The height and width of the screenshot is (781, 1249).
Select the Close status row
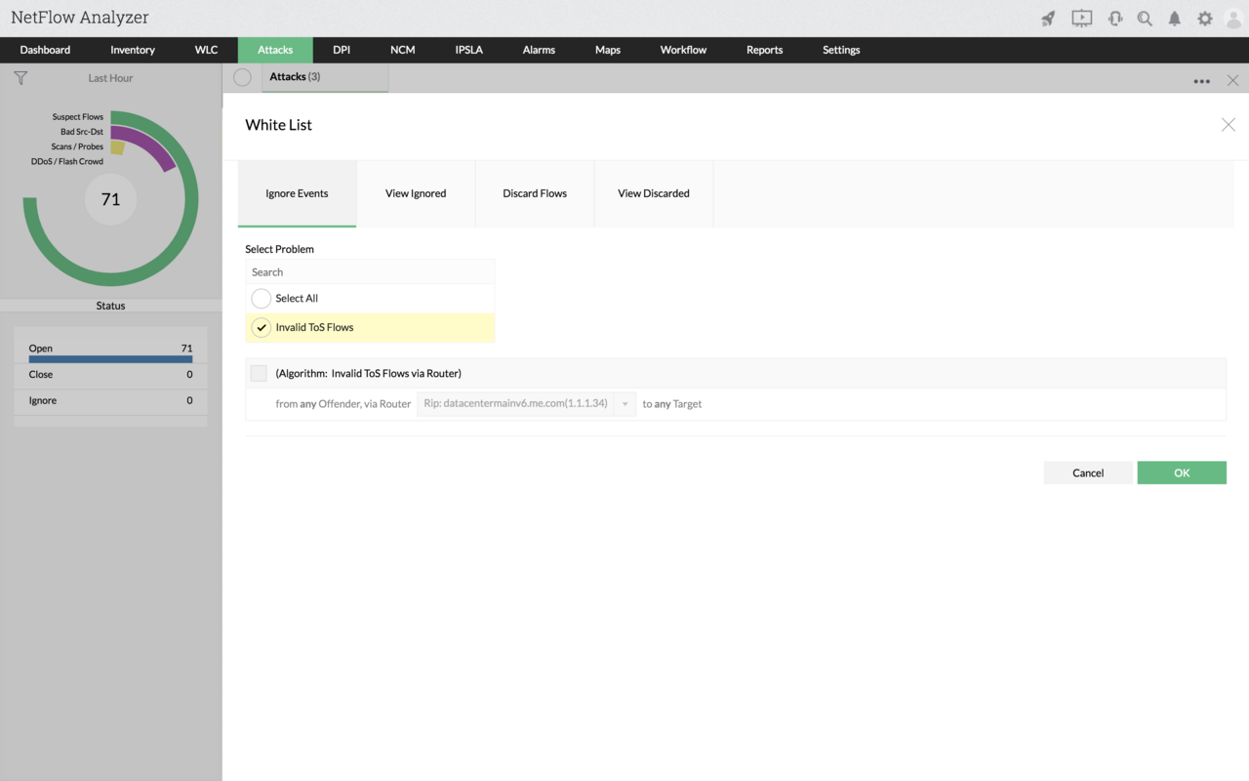click(x=110, y=375)
